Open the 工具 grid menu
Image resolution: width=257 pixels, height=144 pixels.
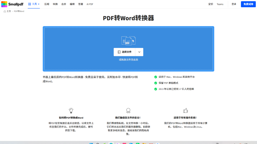pos(34,4)
